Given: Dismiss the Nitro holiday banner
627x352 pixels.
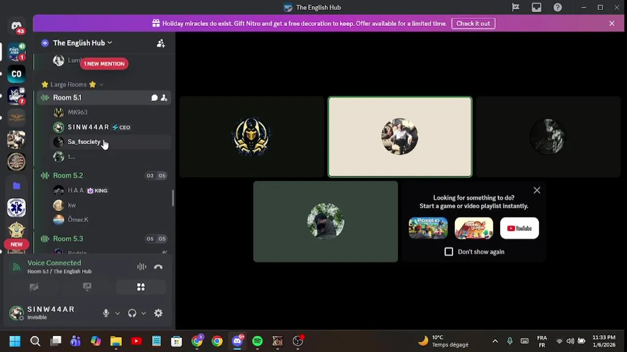Looking at the screenshot, I should coord(612,23).
